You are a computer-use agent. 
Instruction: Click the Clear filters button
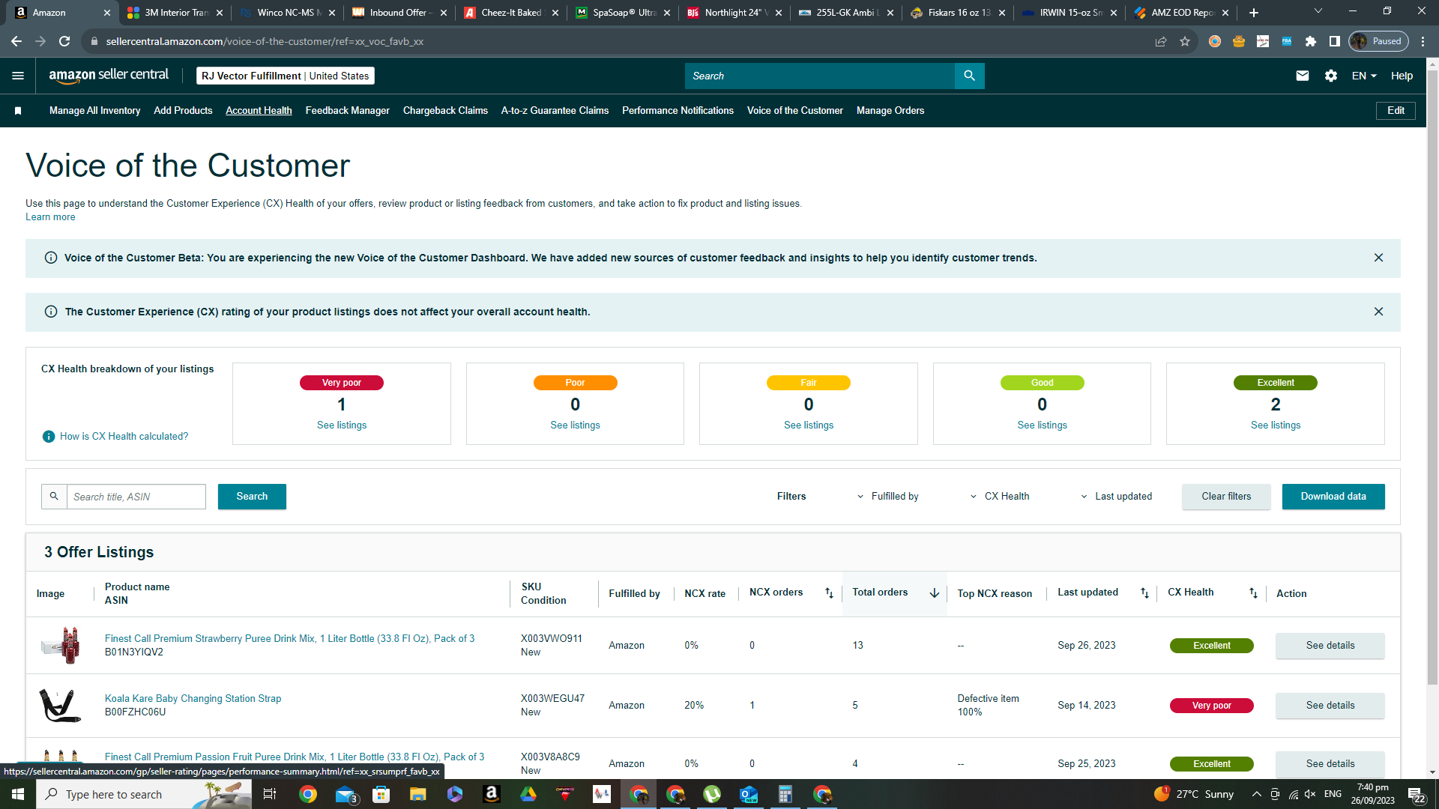(1226, 497)
